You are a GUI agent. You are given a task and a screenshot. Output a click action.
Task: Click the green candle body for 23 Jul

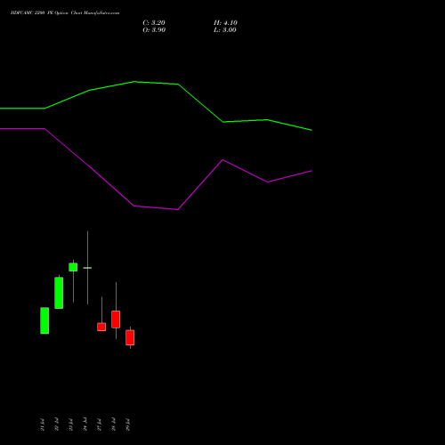[x=73, y=267]
